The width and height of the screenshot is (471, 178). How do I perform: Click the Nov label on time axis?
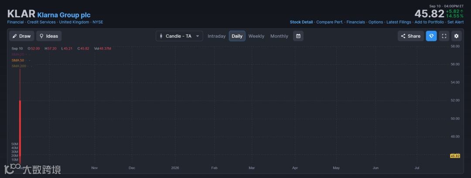[x=94, y=168]
